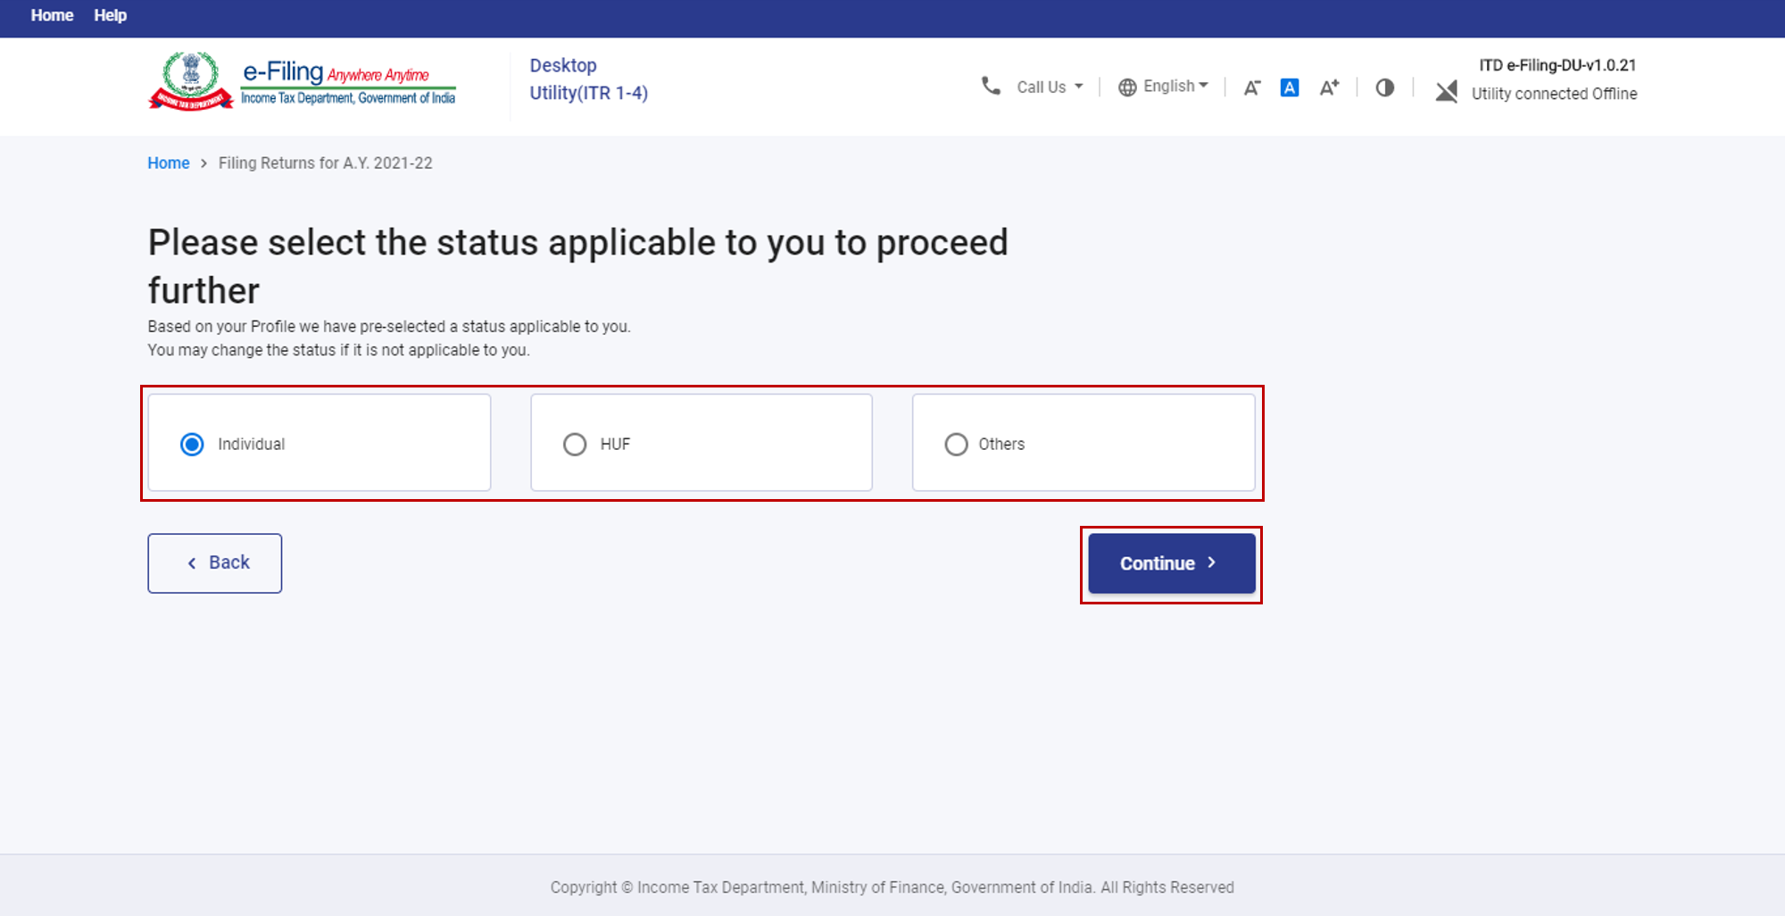
Task: Reset to default font size A icon
Action: 1289,87
